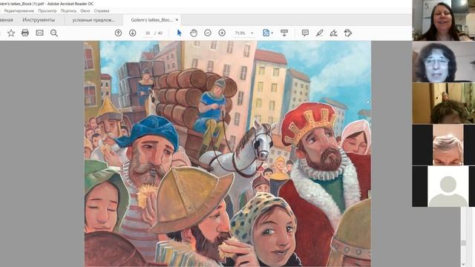Click the fit page display icon
This screenshot has width=475, height=267.
pos(266,33)
